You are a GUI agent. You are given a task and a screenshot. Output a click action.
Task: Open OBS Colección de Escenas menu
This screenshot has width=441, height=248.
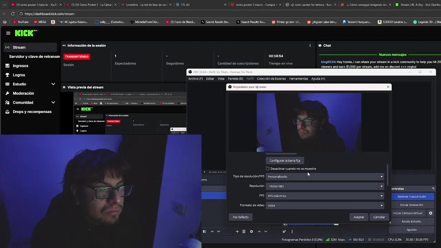(271, 79)
